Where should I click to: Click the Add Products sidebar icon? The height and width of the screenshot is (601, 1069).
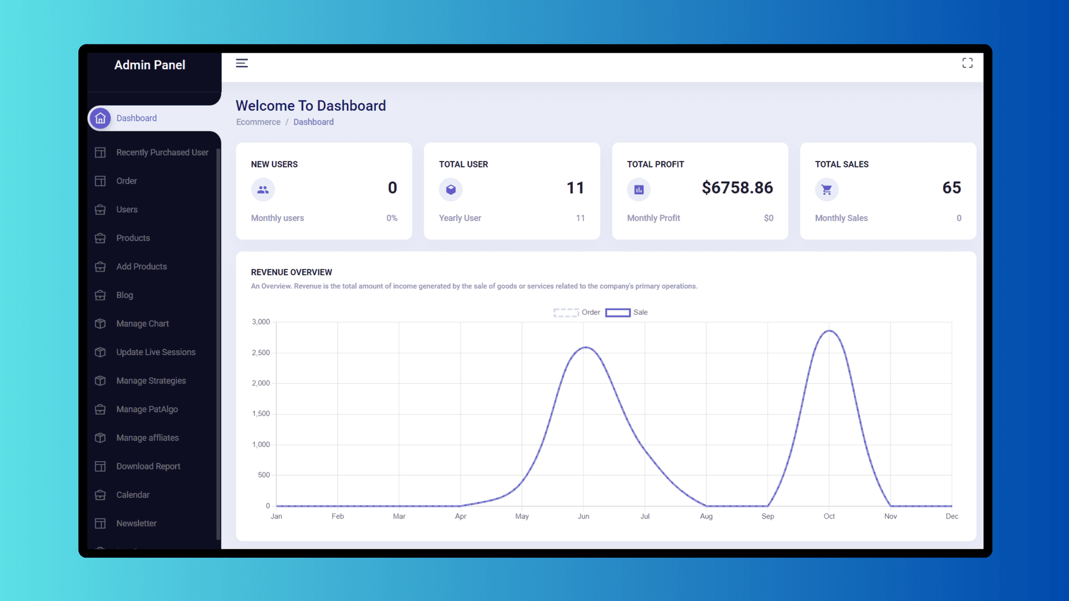100,267
